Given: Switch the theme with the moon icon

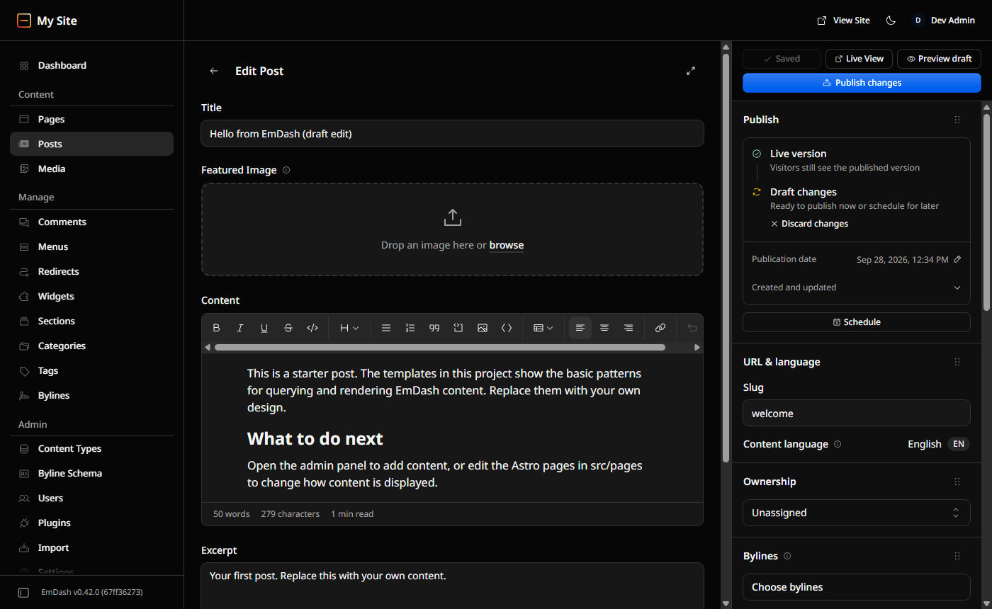Looking at the screenshot, I should 891,21.
